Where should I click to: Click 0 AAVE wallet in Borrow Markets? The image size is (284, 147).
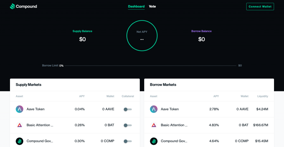click(242, 109)
